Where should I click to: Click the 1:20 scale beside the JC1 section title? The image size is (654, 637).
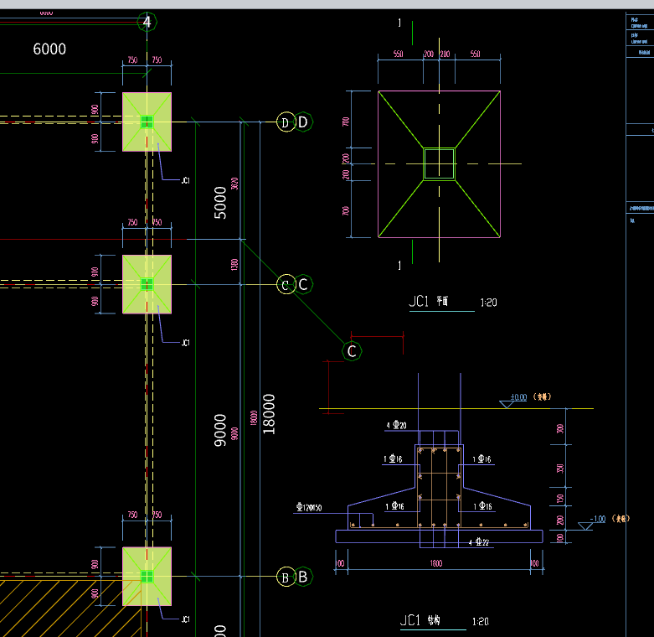click(480, 622)
